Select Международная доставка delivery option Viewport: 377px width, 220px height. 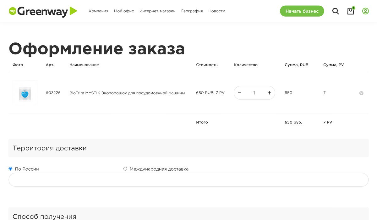[125, 168]
